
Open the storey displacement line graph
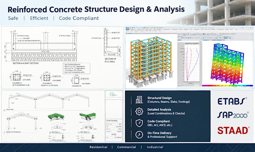click(190, 63)
